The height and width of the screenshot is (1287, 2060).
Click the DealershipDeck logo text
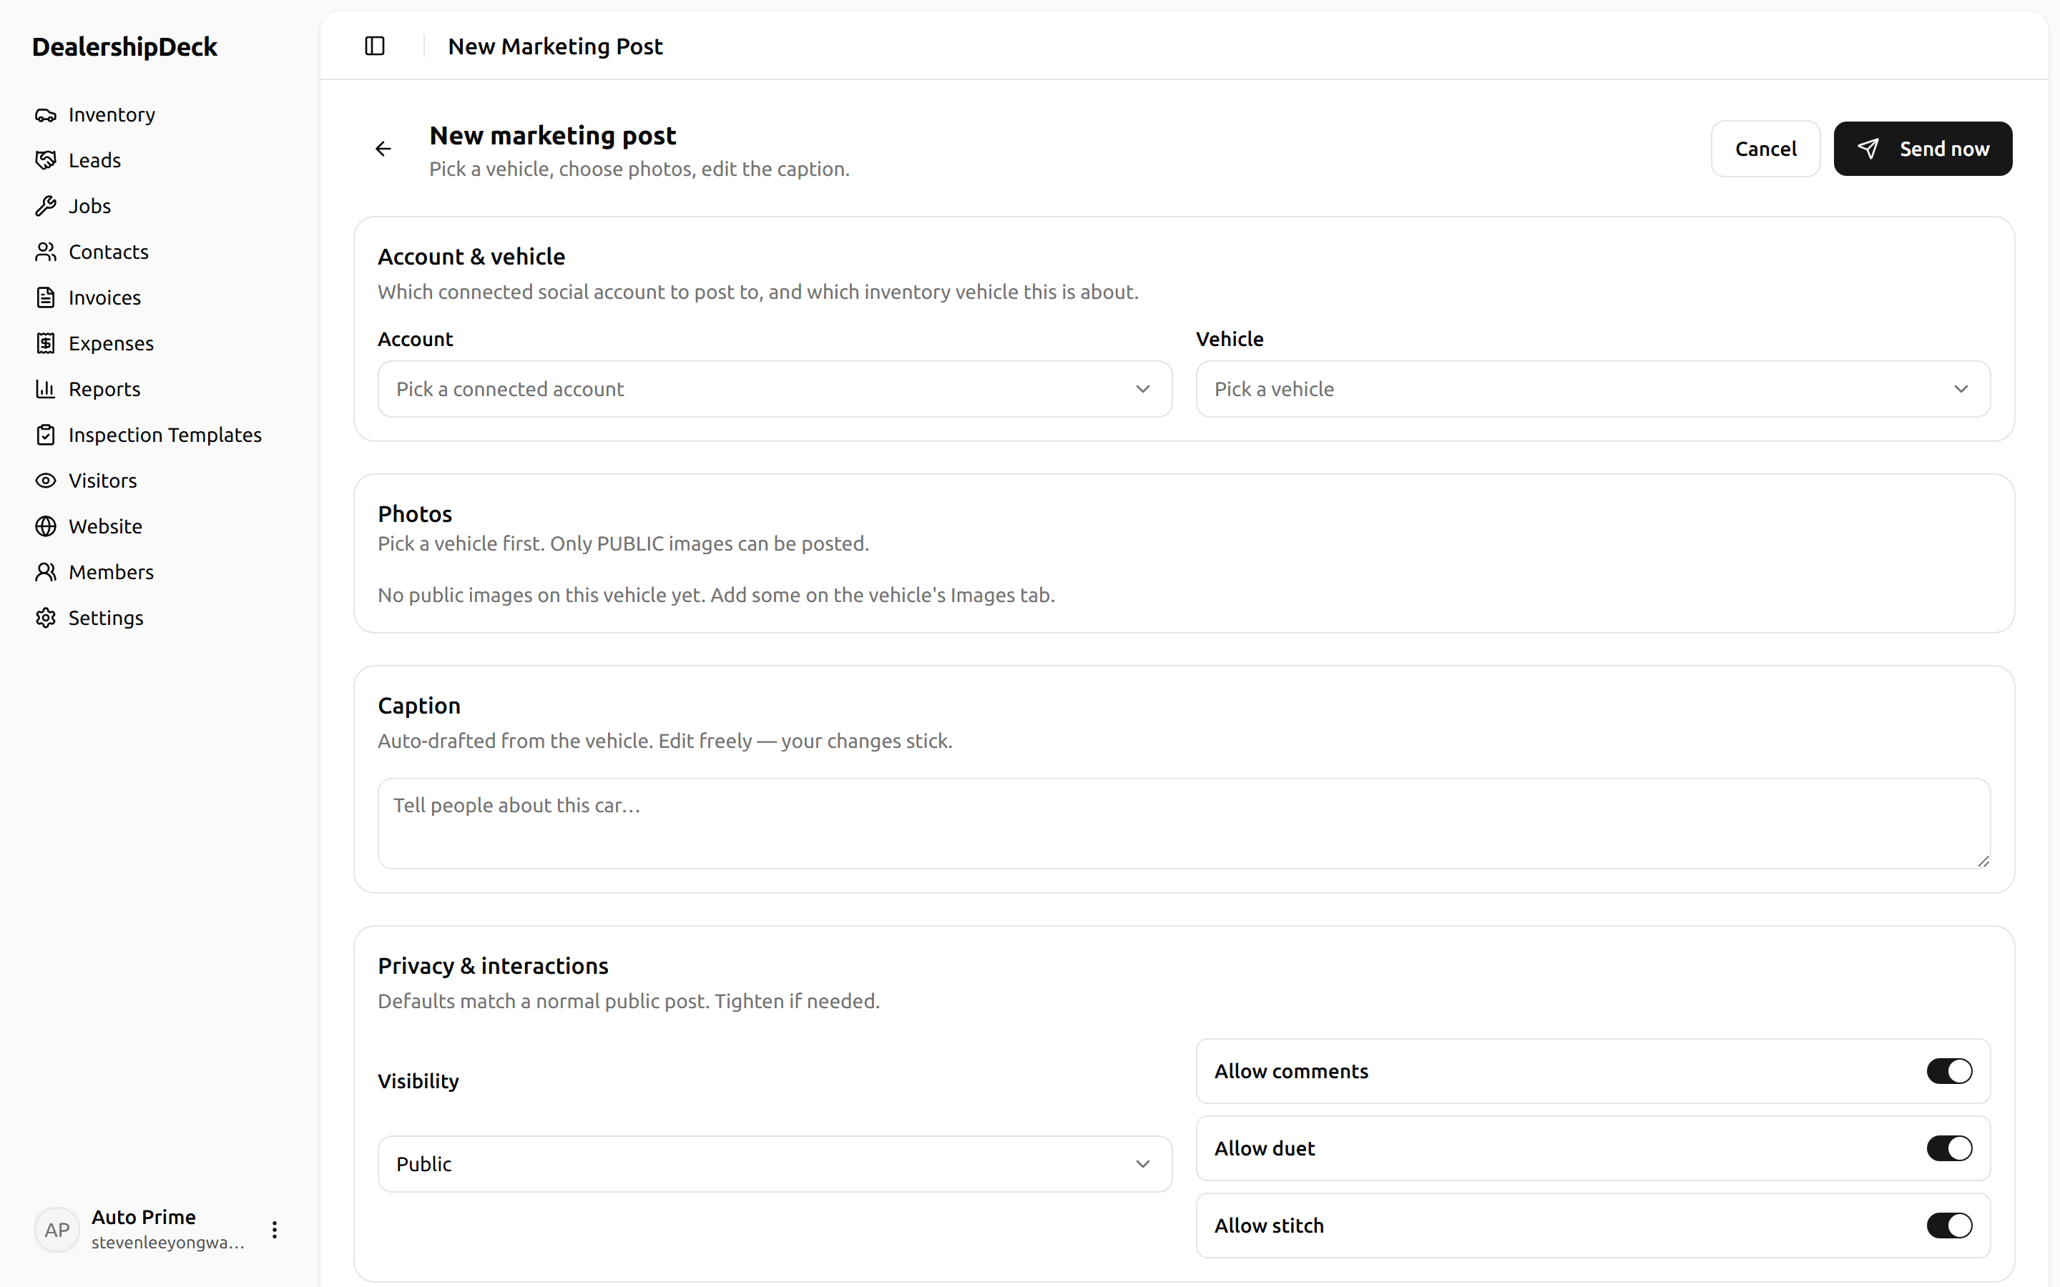point(124,46)
